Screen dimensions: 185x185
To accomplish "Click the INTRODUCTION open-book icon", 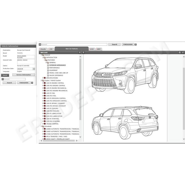I will [x=45, y=58].
